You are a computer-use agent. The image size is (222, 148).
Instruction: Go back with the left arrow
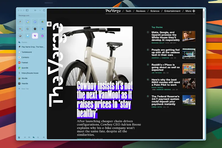(x=35, y=10)
